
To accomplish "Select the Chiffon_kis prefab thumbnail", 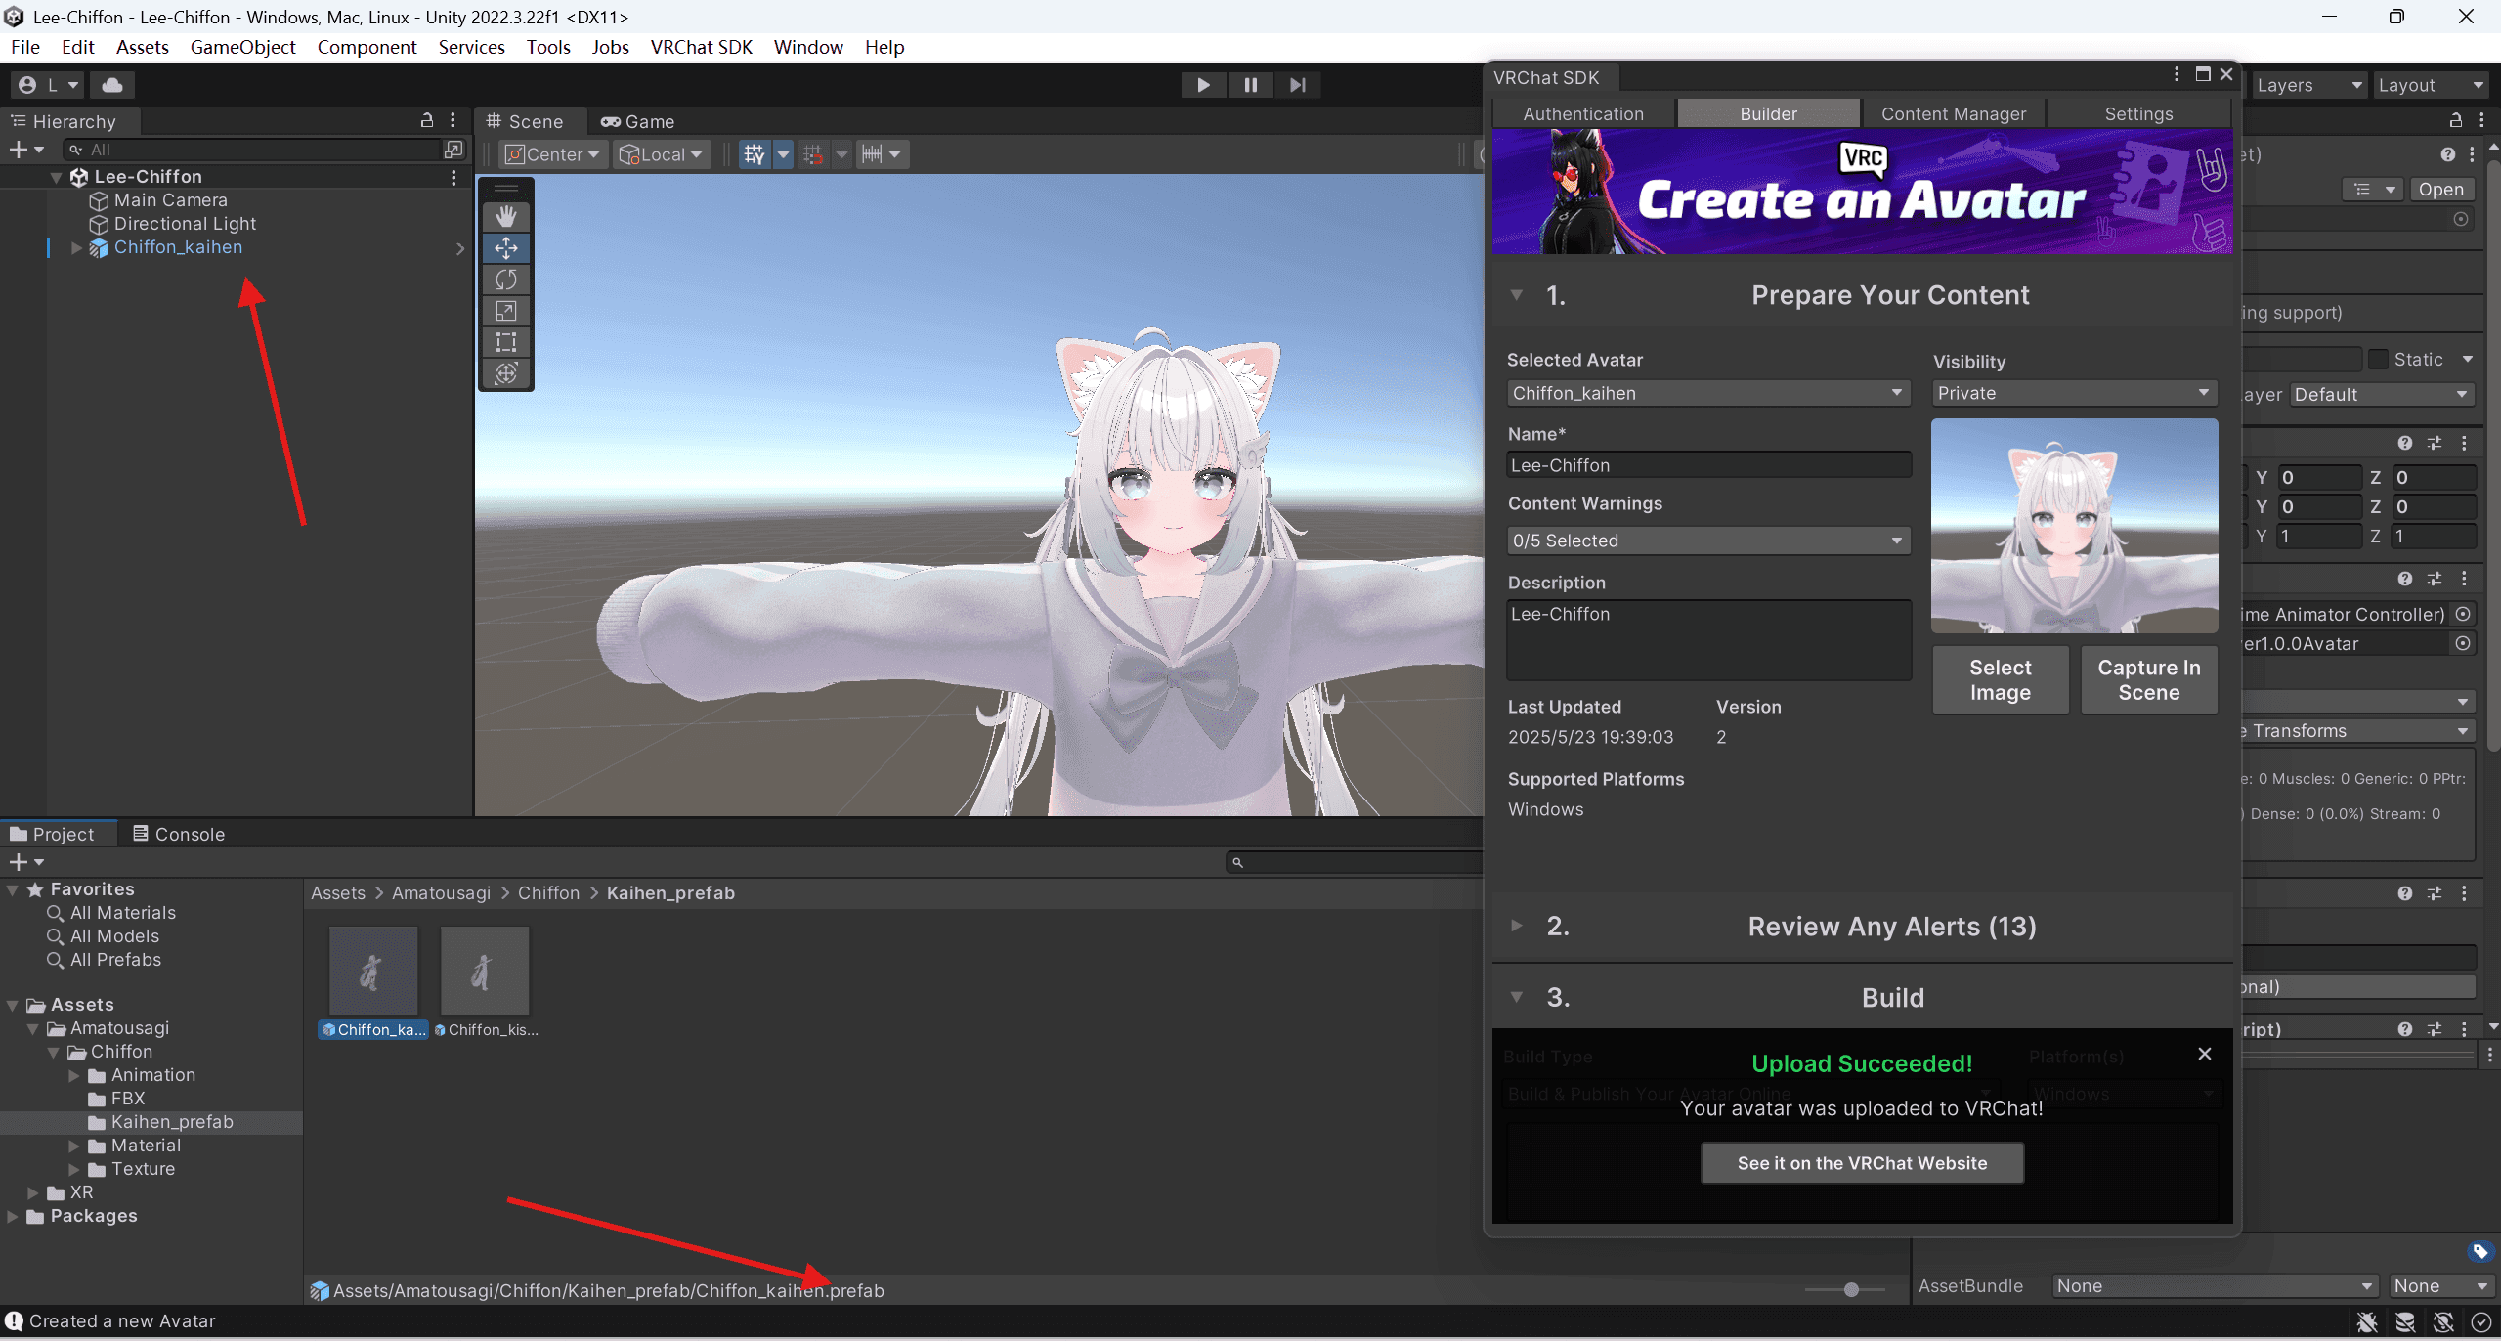I will 485,970.
